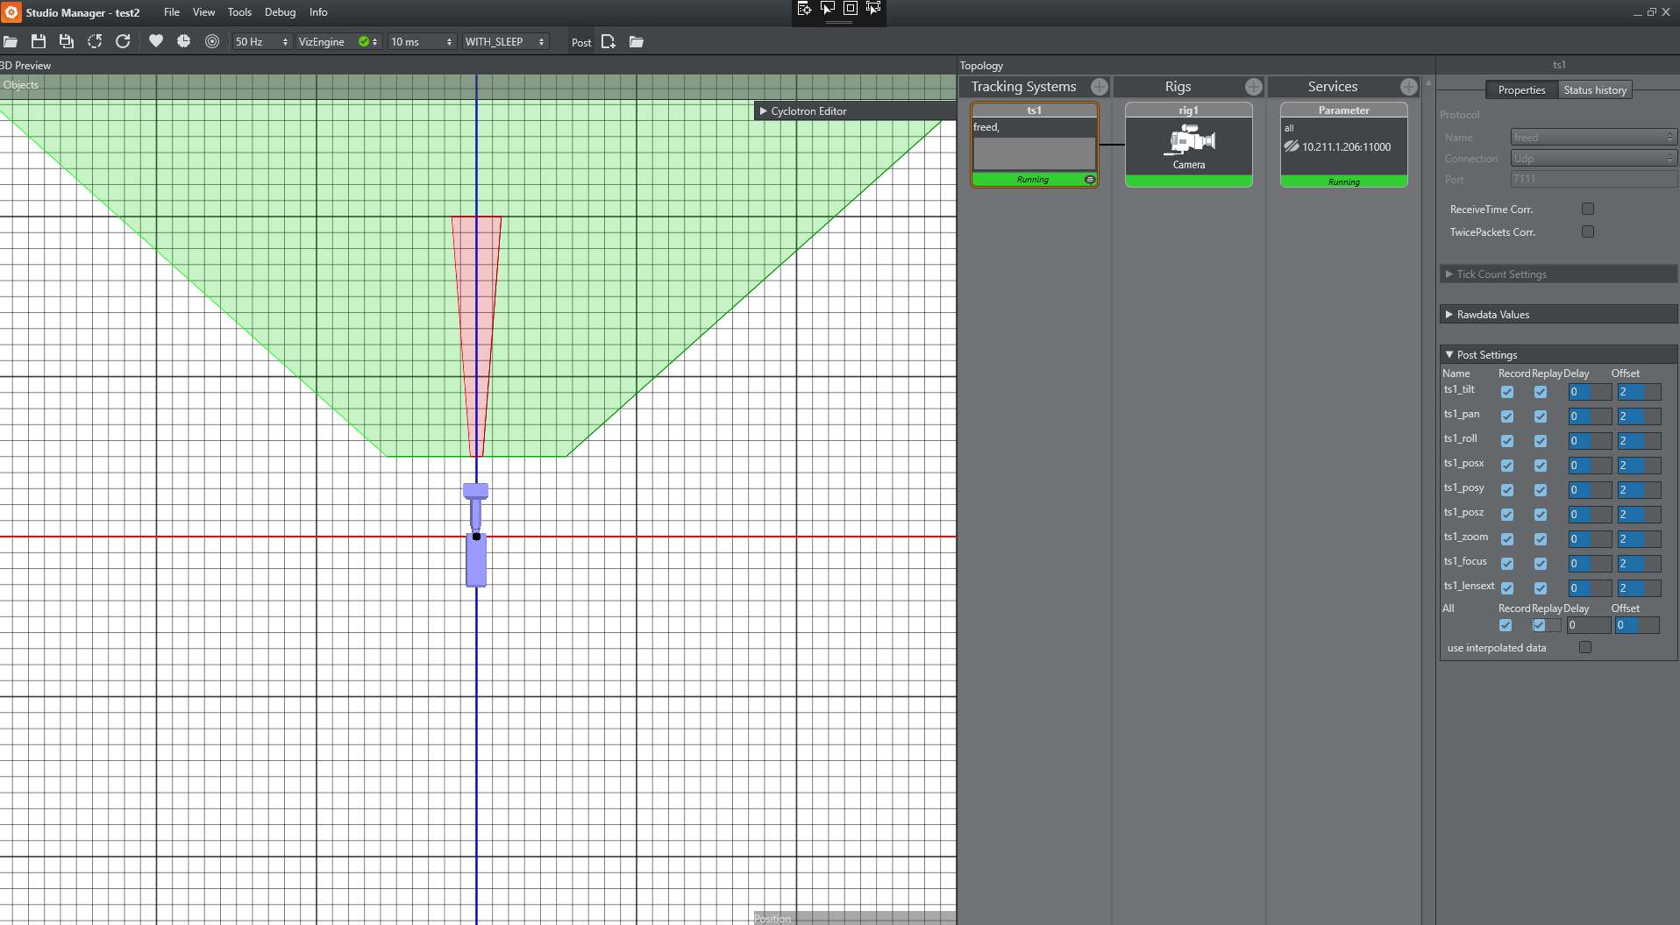Screen dimensions: 1680x925
Task: Expand the Cyclotron Editor panel
Action: click(x=808, y=111)
